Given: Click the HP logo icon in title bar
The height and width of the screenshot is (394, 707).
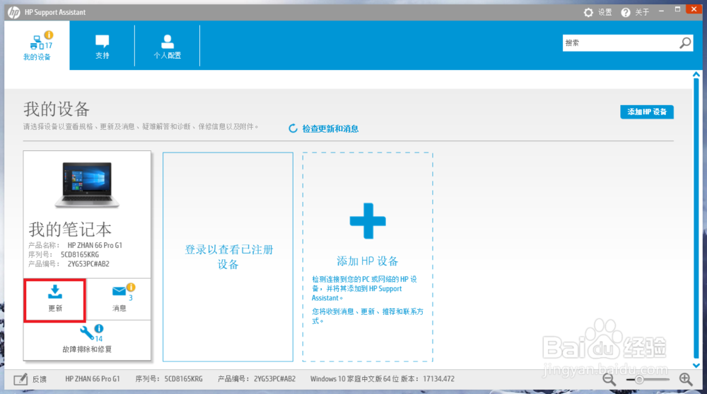Looking at the screenshot, I should 13,12.
